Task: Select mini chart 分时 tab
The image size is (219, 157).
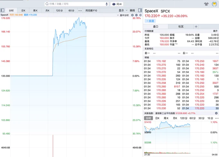Action: (x=148, y=118)
